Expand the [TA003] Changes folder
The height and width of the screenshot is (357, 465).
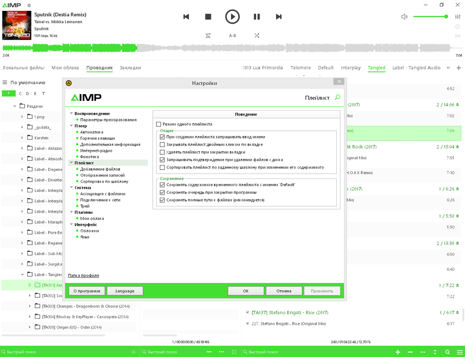point(29,306)
